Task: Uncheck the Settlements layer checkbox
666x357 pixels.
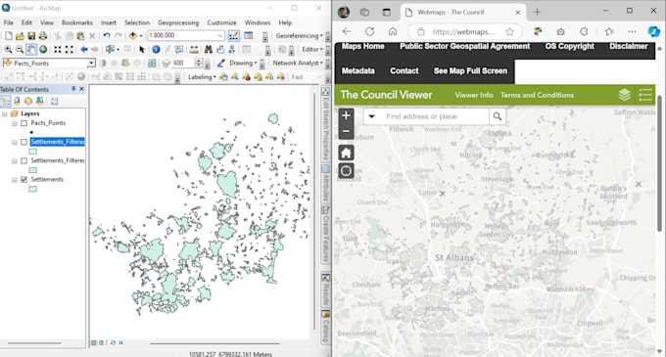Action: (x=24, y=179)
